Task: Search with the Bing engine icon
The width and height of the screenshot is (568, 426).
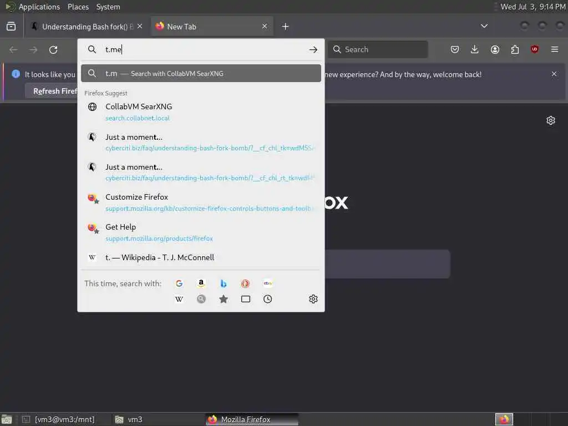Action: [224, 283]
